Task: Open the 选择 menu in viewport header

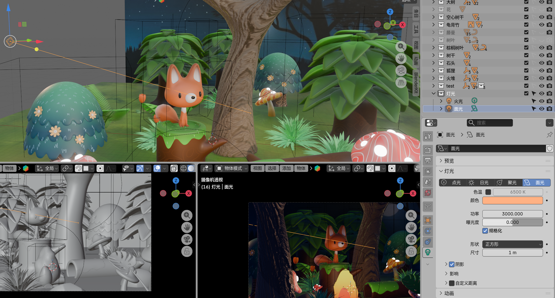Action: click(272, 168)
